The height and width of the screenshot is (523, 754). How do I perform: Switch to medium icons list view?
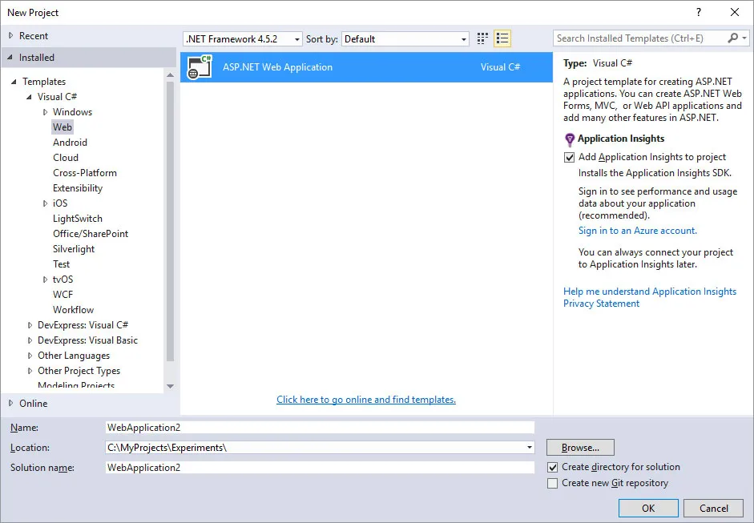(x=502, y=38)
